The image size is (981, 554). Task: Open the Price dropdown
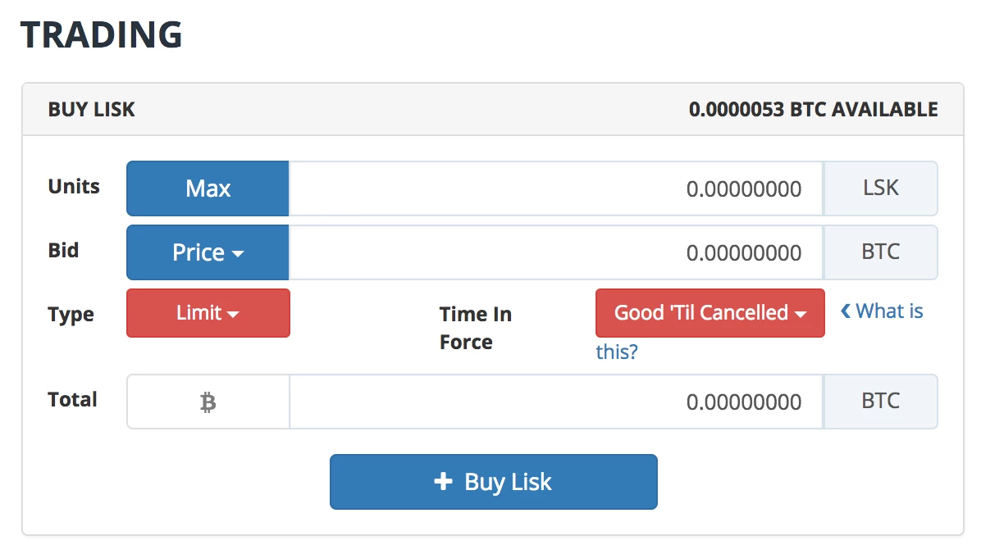(x=208, y=252)
